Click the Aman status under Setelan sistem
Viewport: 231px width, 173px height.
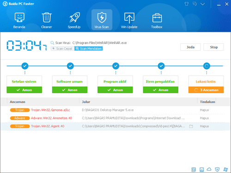(x=24, y=90)
